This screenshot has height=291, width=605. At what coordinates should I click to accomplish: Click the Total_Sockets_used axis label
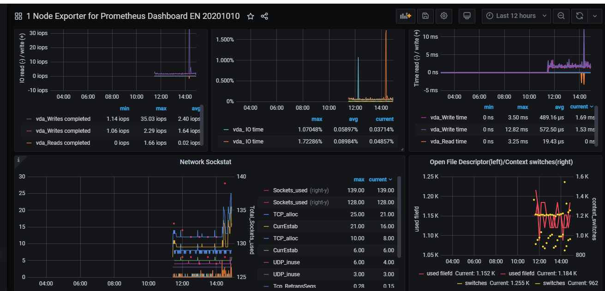pos(252,230)
